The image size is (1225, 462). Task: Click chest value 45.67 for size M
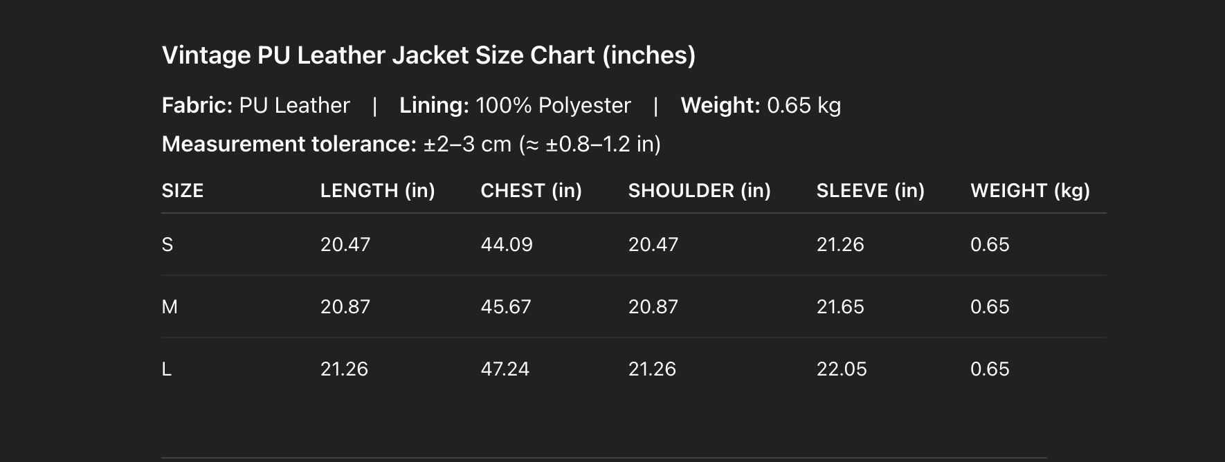(x=506, y=307)
